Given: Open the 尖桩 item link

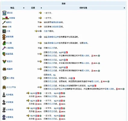Looking at the screenshot, I should [x=10, y=27].
